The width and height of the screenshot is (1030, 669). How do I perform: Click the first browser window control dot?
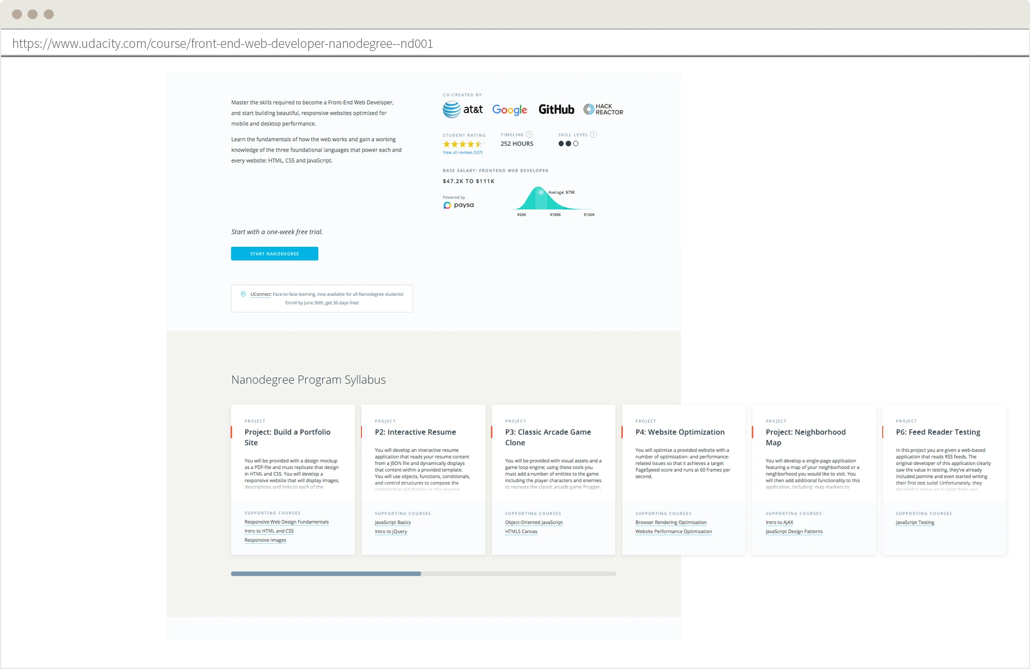pos(17,14)
